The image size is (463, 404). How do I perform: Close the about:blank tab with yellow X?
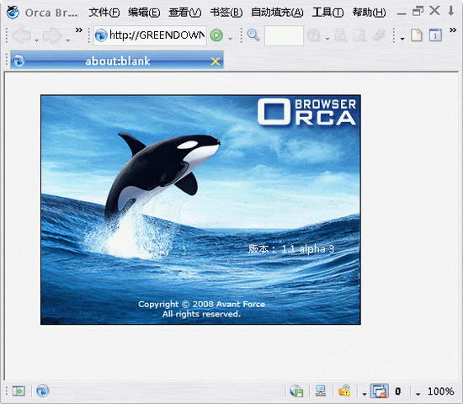(216, 61)
